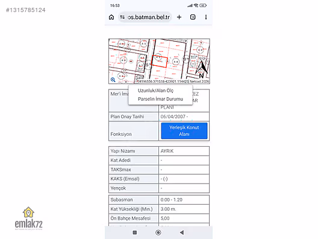The image size is (318, 239).
Task: Tap the browser home icon
Action: (111, 17)
